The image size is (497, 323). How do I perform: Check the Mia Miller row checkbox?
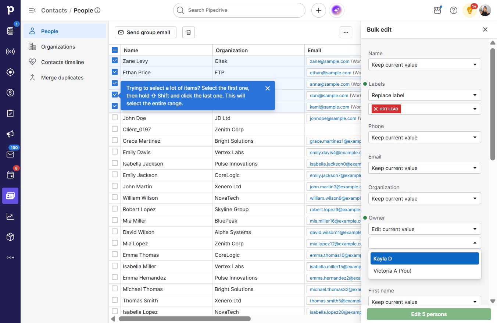[x=115, y=220]
